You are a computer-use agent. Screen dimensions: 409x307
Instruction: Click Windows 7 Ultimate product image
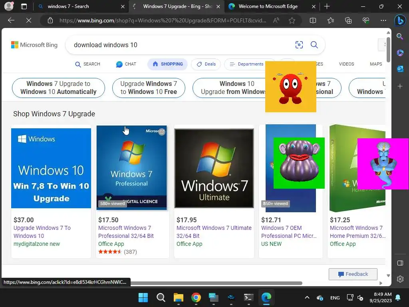tap(214, 168)
